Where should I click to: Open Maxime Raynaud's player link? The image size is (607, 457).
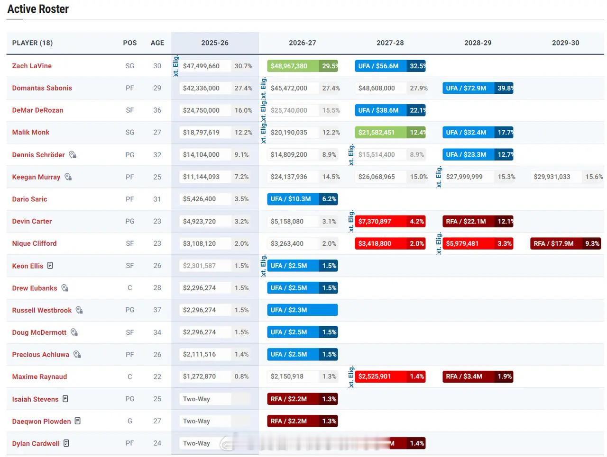(39, 377)
